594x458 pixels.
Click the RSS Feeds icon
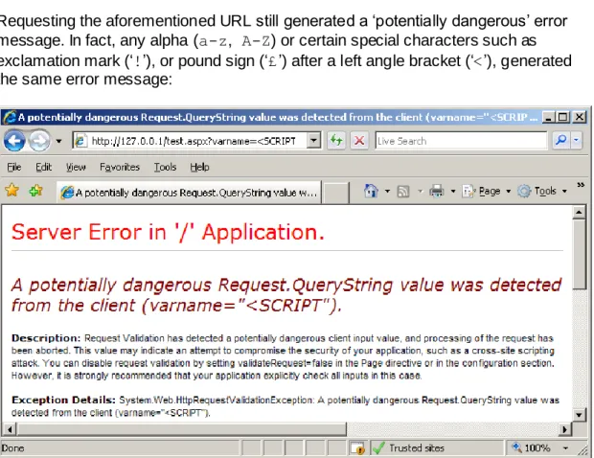point(403,192)
